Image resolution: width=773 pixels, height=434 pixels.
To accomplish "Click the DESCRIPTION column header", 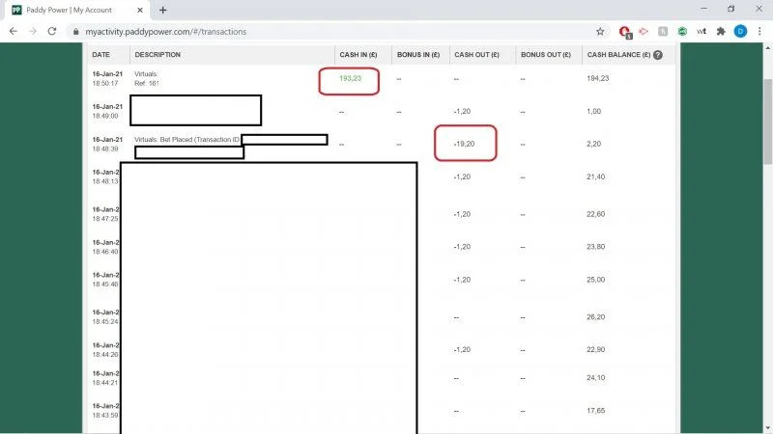I will [157, 55].
